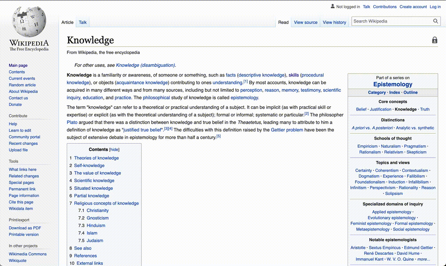The height and width of the screenshot is (266, 446).
Task: Open the Social epistemology link
Action: click(x=411, y=229)
